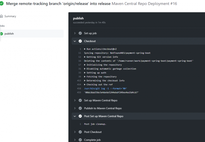Collapse Post Set up Maven Central Repo step
205x142 pixels.
coord(75,116)
